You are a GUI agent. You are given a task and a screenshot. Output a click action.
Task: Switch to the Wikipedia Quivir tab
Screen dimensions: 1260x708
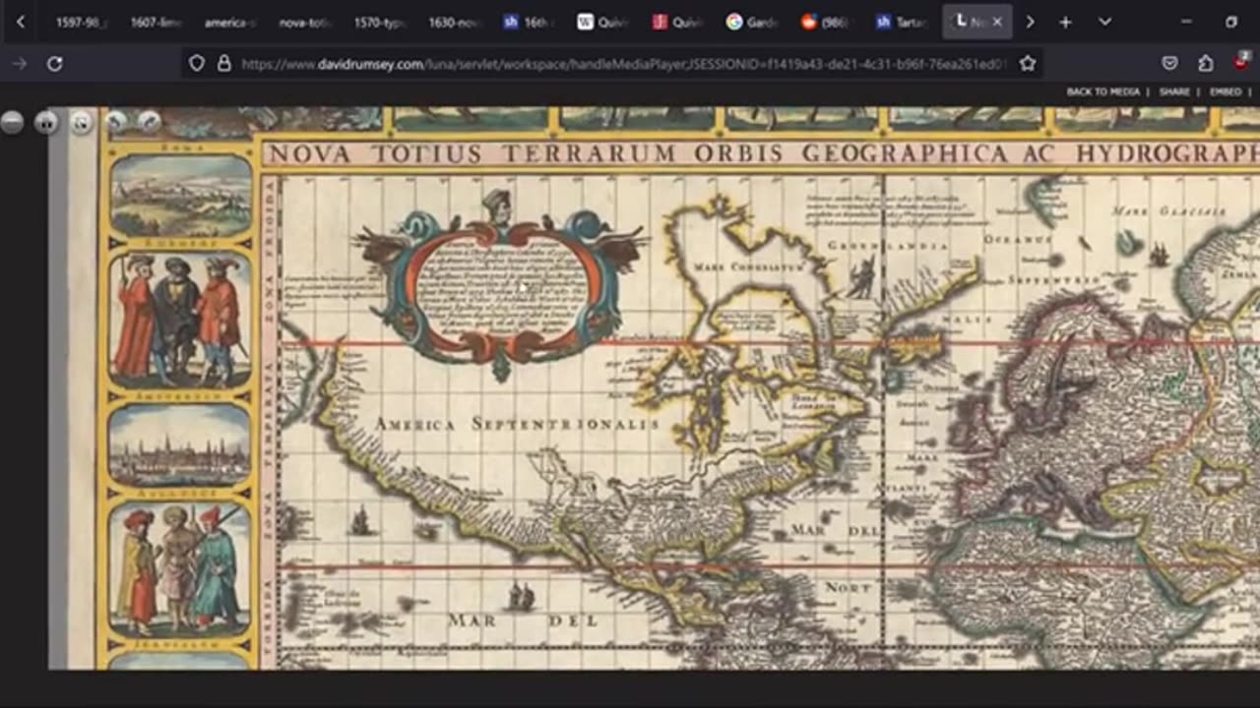point(603,22)
